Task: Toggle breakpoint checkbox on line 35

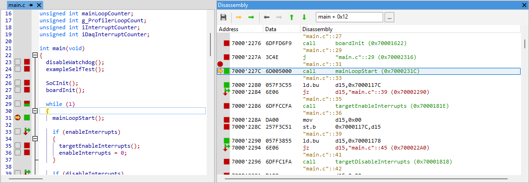Action: pos(18,146)
